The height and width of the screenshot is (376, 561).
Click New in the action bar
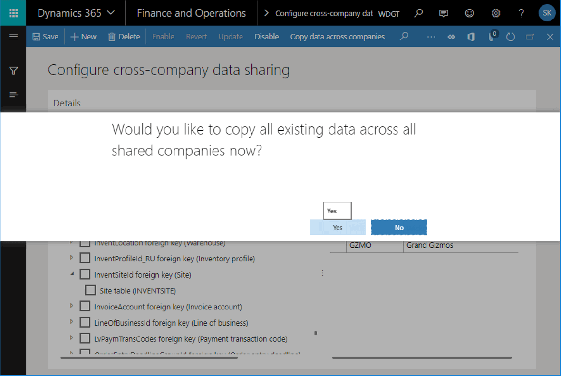83,37
